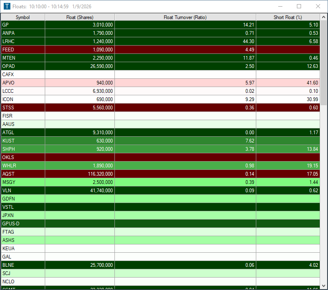Click GP float value 3,010,000
The height and width of the screenshot is (290, 328).
103,25
